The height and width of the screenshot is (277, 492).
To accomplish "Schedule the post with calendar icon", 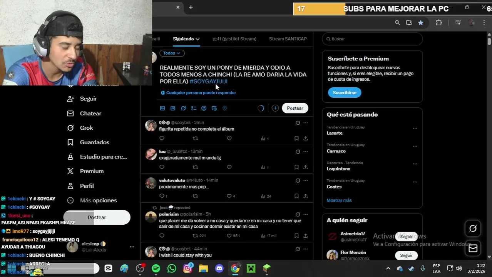I will point(214,108).
